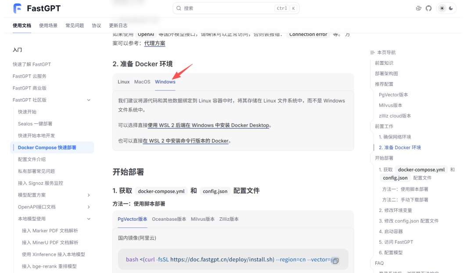Image resolution: width=474 pixels, height=273 pixels.
Task: Jump to 方法一:使用脚本部署 in navigation
Action: (405, 189)
